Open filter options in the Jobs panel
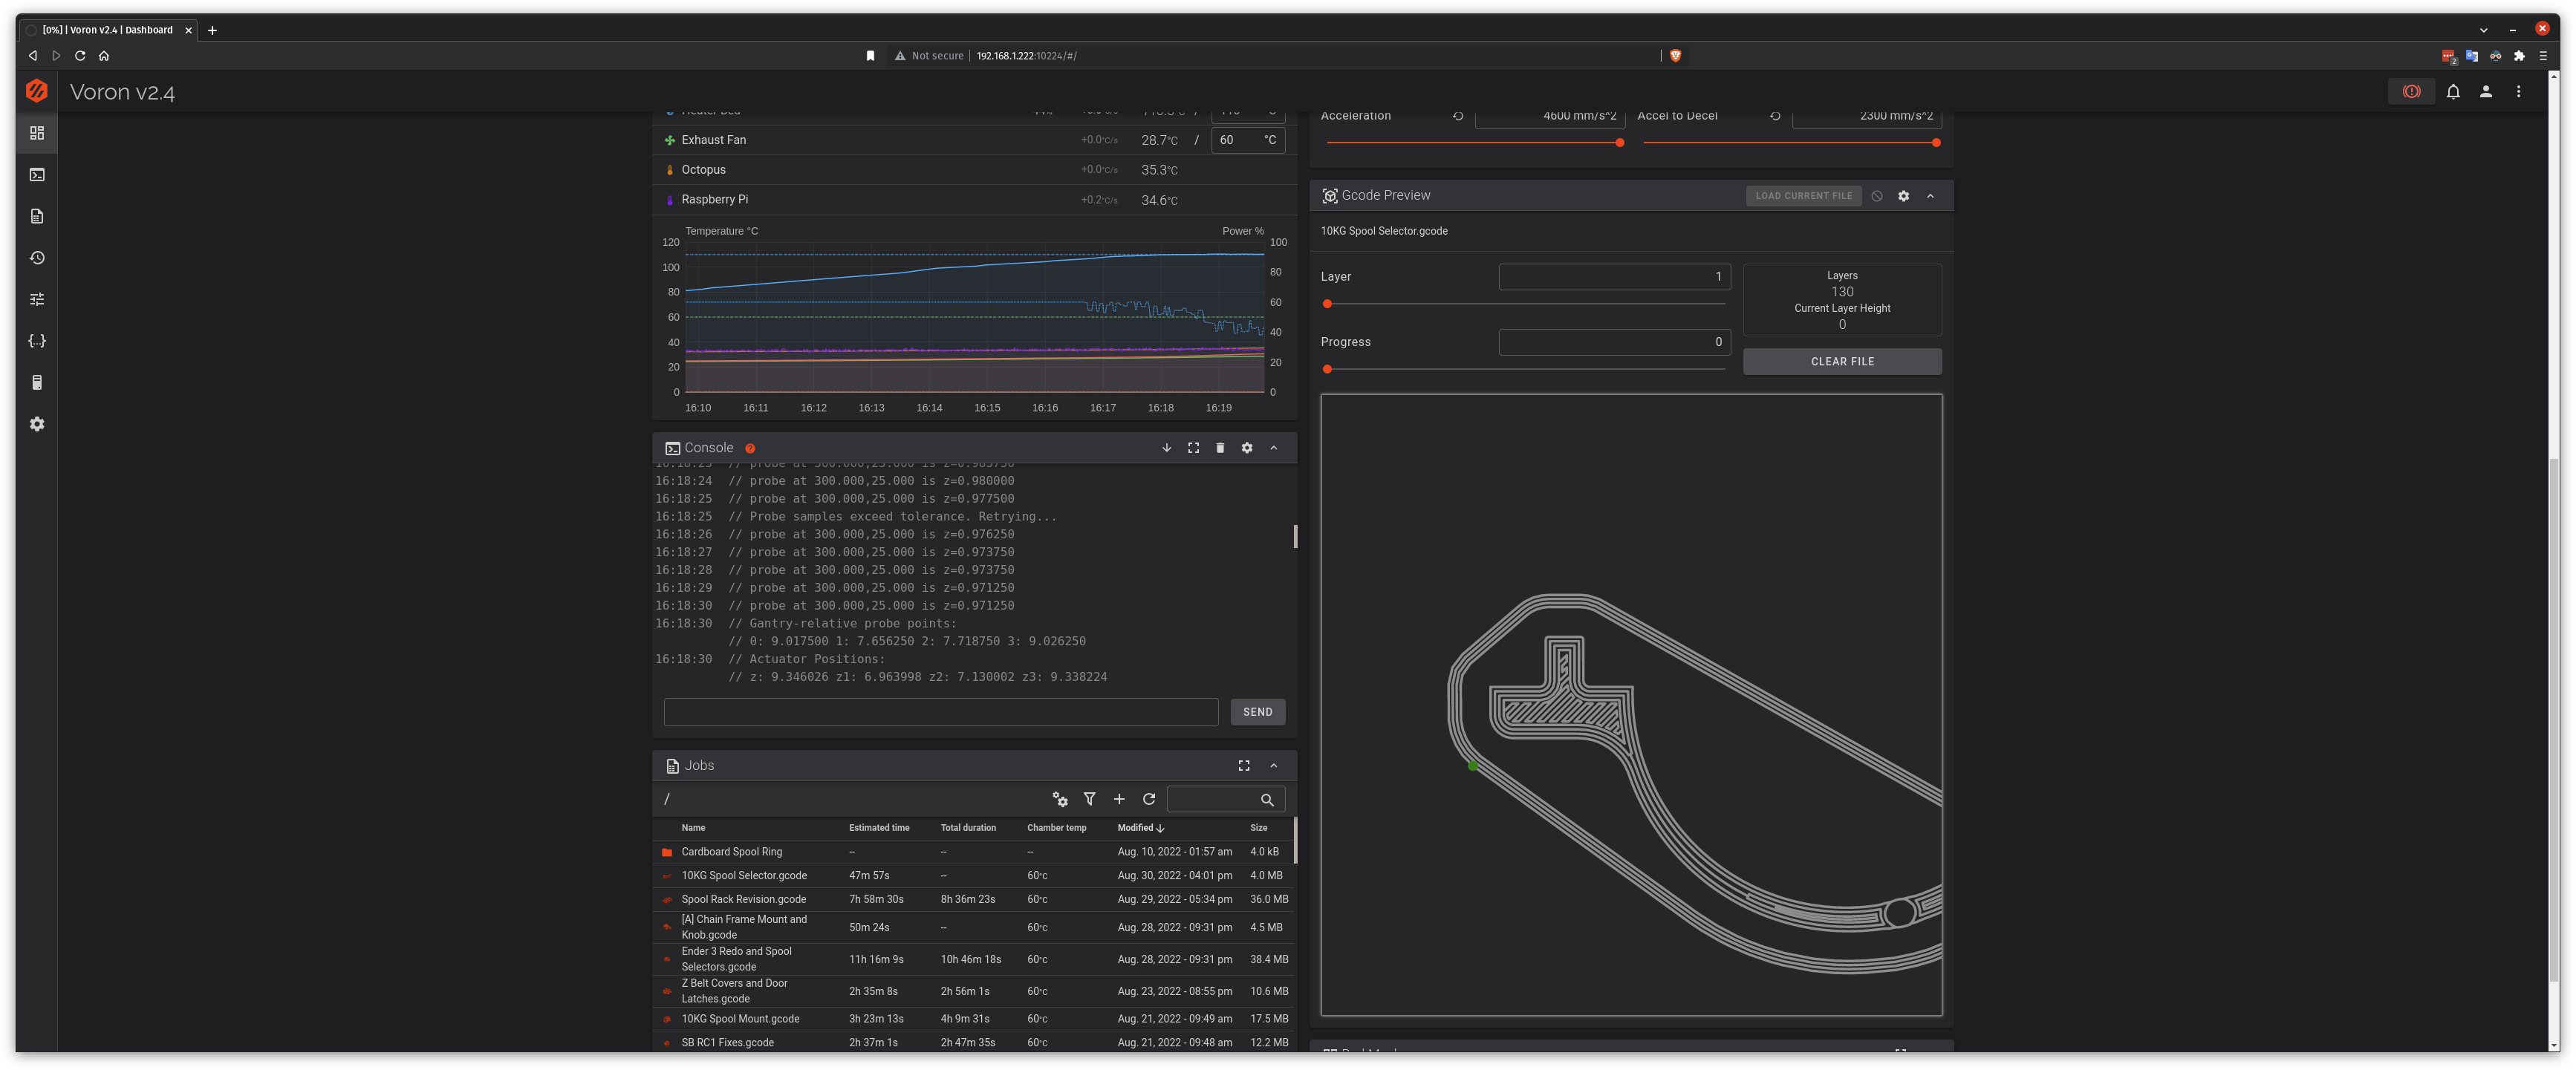Image resolution: width=2576 pixels, height=1070 pixels. pos(1090,799)
